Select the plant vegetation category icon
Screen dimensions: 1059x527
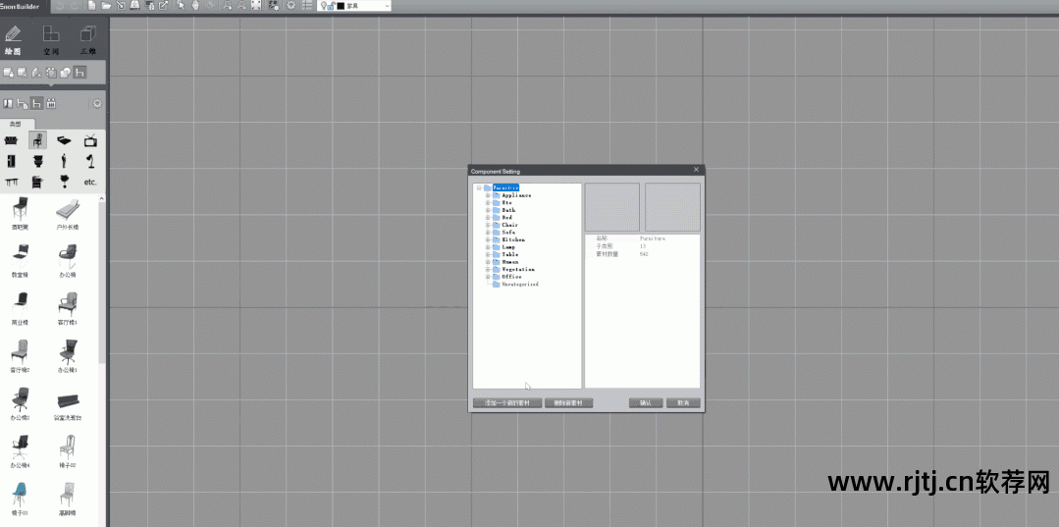(64, 182)
